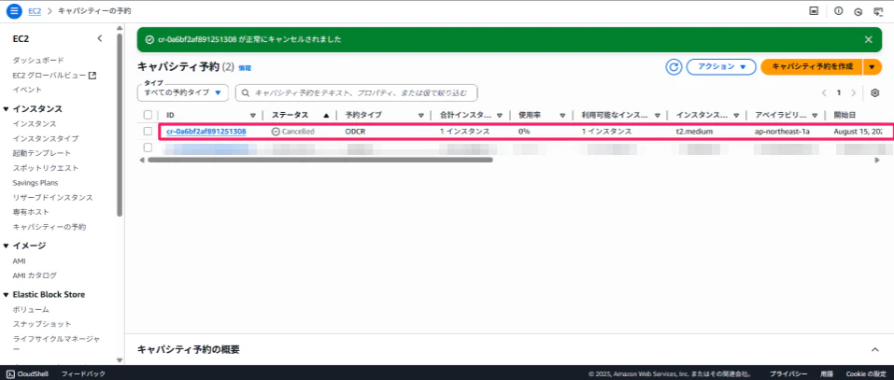Click the sidebar's vertical scrollbar thumb
The image size is (894, 380).
tap(120, 124)
